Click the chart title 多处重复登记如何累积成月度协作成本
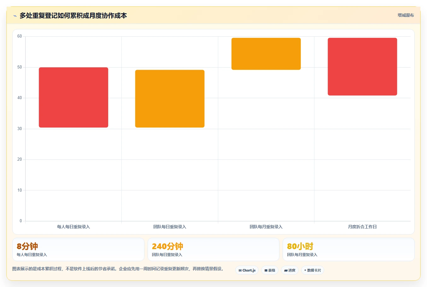This screenshot has height=287, width=427. (73, 15)
